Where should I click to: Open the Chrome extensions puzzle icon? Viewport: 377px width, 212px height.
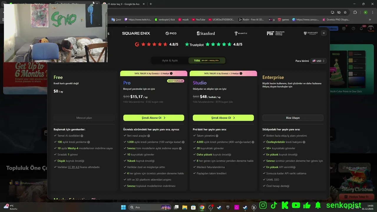[x=355, y=12]
